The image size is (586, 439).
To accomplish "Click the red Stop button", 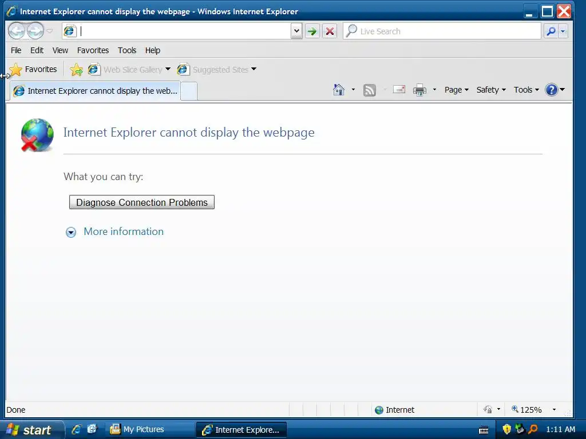I will [x=330, y=31].
